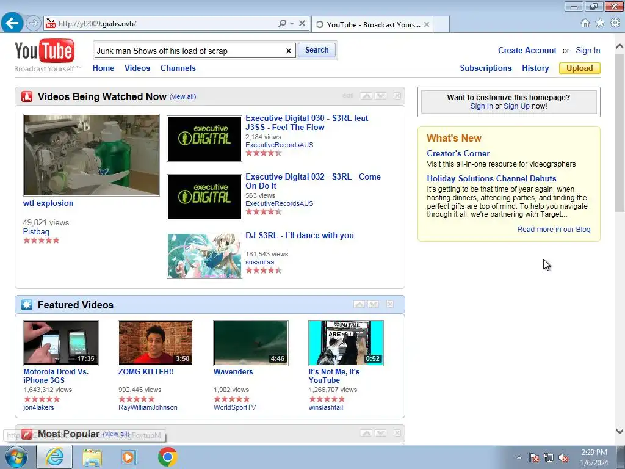The image size is (625, 469).
Task: Close the Videos Being Watched Now module
Action: (397, 96)
